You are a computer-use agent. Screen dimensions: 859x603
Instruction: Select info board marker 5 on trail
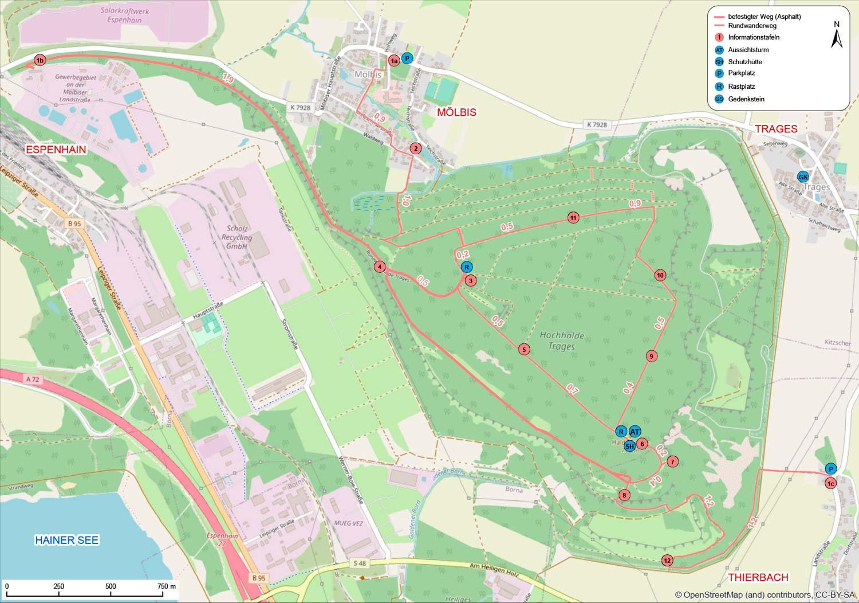click(523, 350)
